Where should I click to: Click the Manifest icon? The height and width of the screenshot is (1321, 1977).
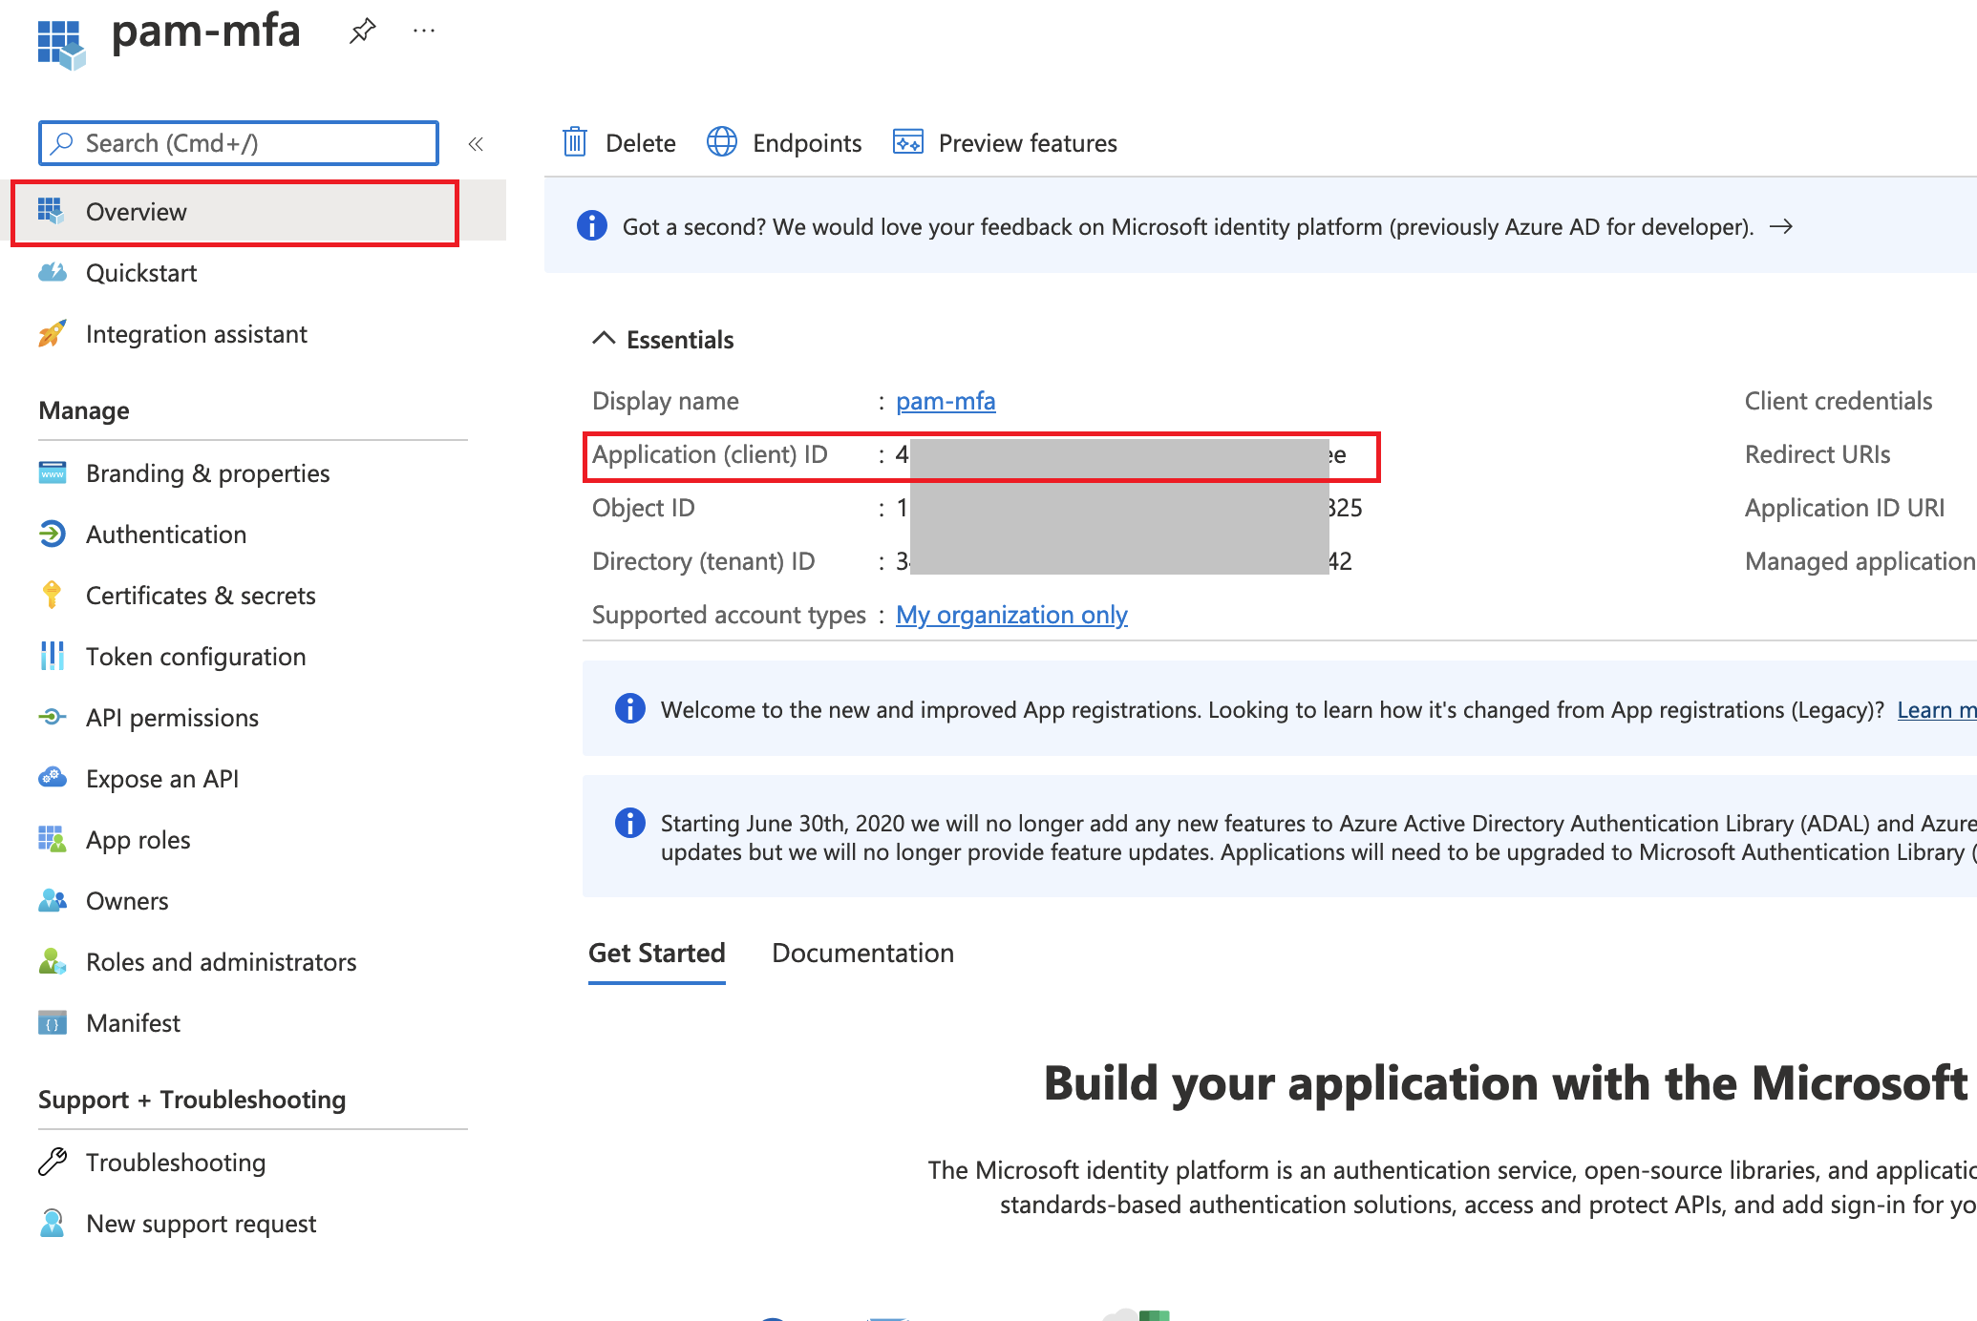coord(53,1022)
